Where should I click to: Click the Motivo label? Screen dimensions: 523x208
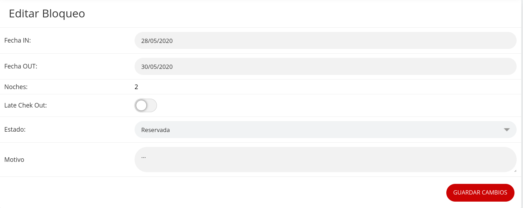(14, 160)
